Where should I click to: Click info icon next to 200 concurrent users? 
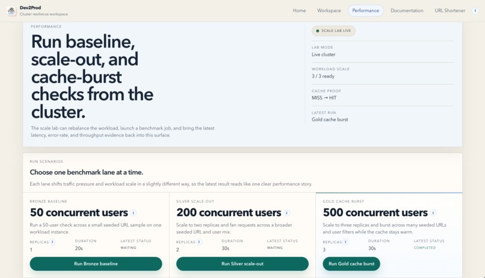pos(287,213)
